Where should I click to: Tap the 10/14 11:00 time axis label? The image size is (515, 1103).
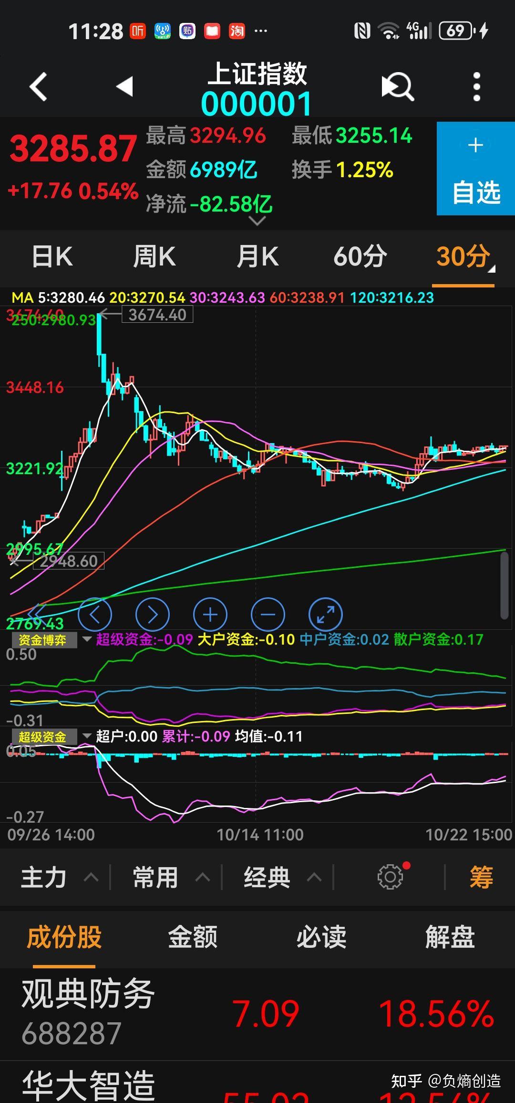tap(260, 835)
